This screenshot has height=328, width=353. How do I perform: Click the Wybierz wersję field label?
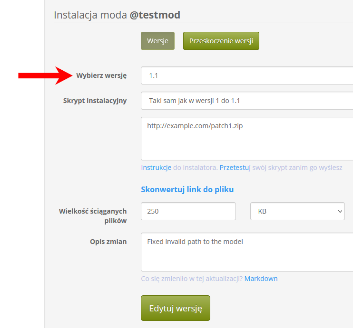pyautogui.click(x=101, y=75)
